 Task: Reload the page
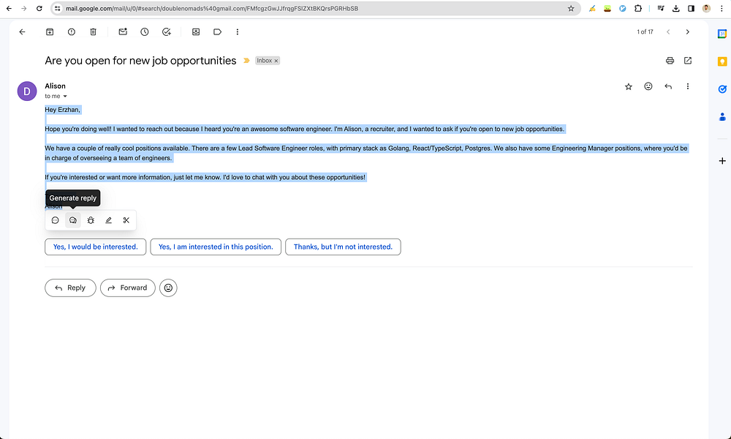pos(39,8)
